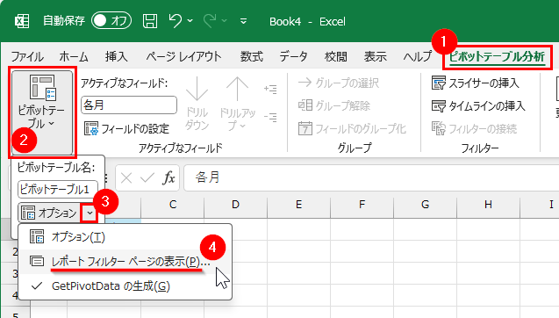The image size is (559, 318).
Task: Open フィールドの設定 field settings
Action: click(x=126, y=128)
